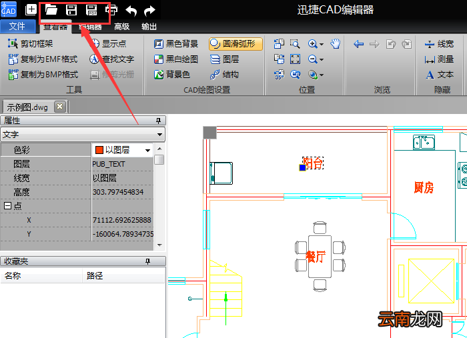
Task: Click the X value 71112.692625888
Action: [x=122, y=220]
